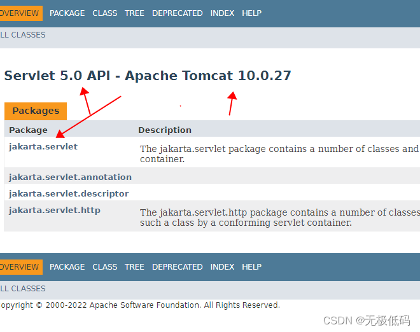The height and width of the screenshot is (332, 420).
Task: Open the jakarta.servlet.annotation package link
Action: [70, 177]
